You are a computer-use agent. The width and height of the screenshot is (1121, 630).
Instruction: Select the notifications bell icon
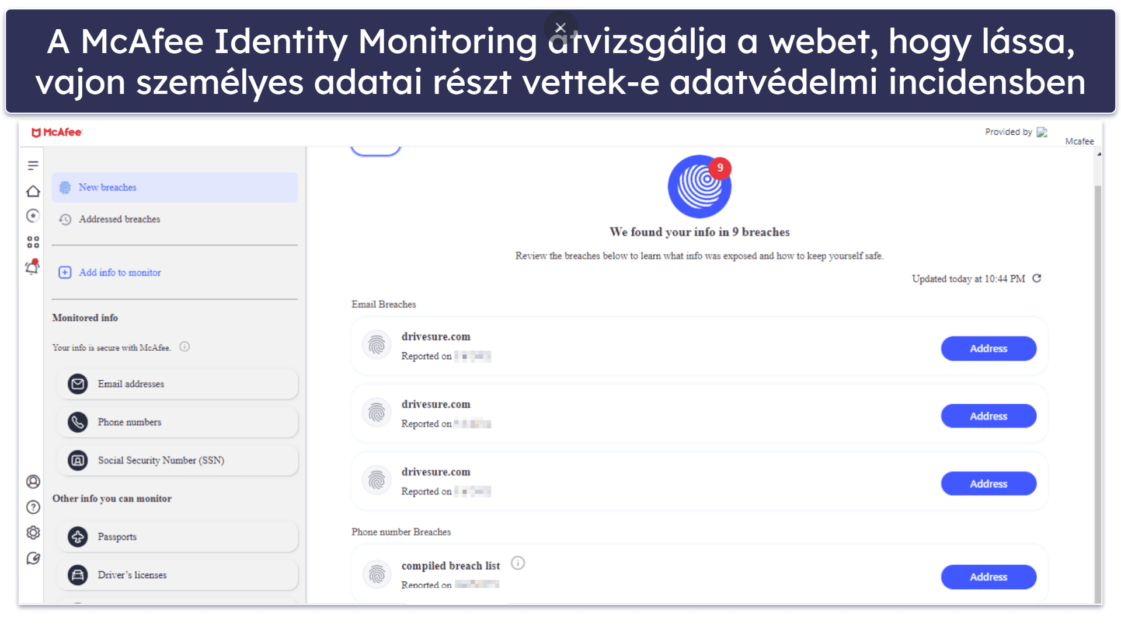[32, 268]
